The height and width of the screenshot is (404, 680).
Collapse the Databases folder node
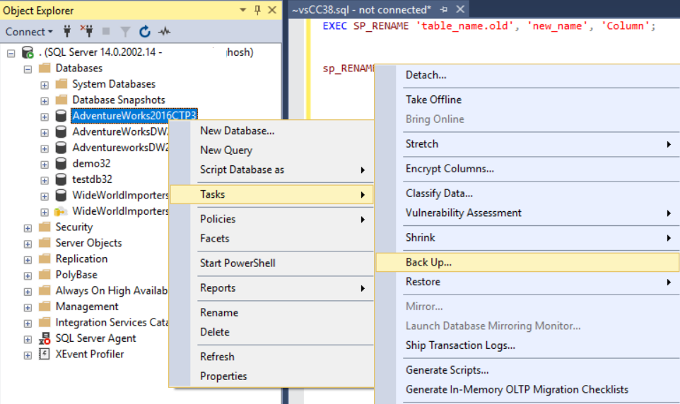point(28,69)
